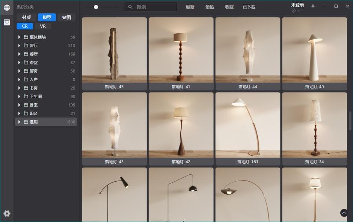Select the VR renderer toggle
The width and height of the screenshot is (353, 222).
[43, 26]
